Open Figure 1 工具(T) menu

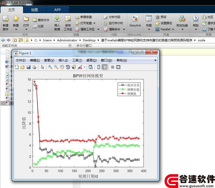tap(77, 60)
